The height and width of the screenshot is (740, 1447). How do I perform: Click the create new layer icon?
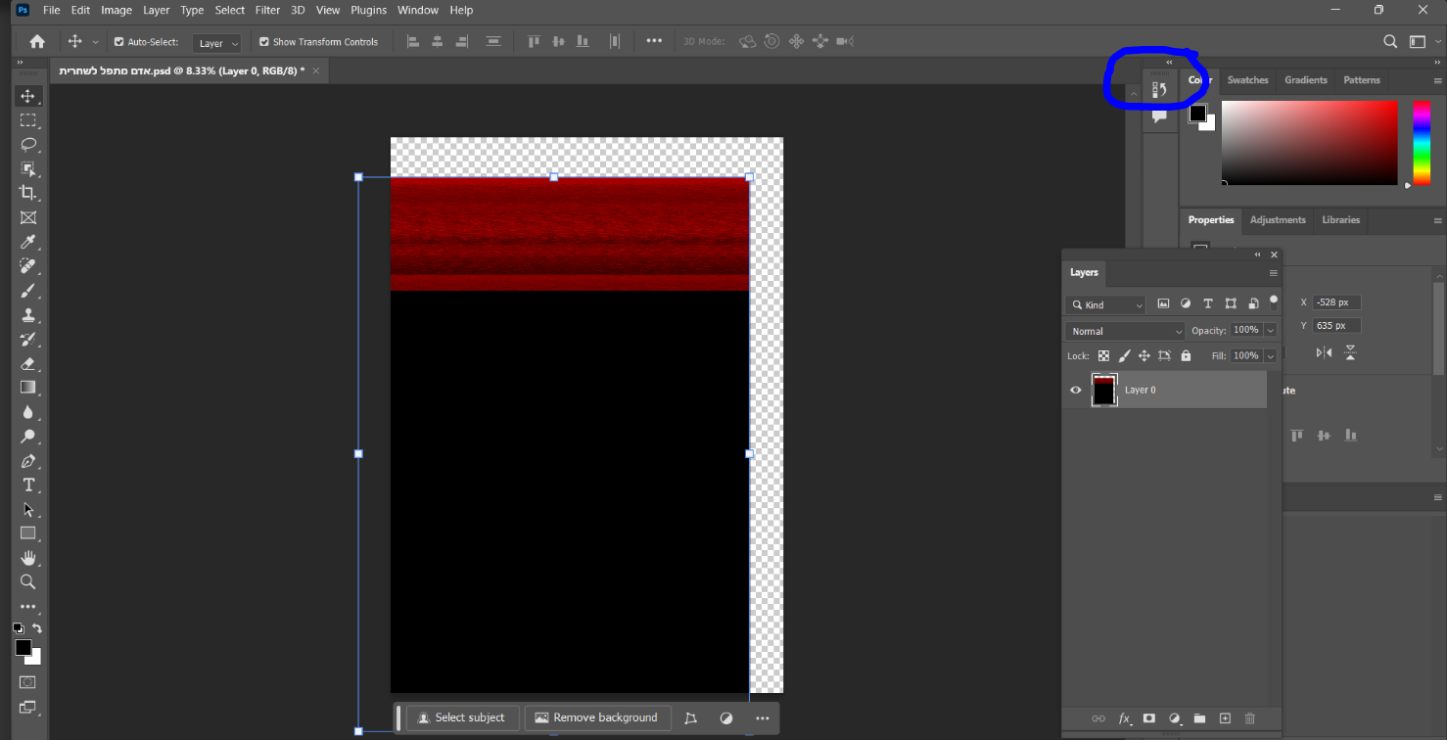tap(1225, 718)
